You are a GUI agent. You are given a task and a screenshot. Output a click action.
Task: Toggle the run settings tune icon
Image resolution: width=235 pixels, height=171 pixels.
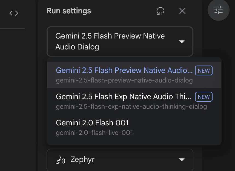click(219, 10)
